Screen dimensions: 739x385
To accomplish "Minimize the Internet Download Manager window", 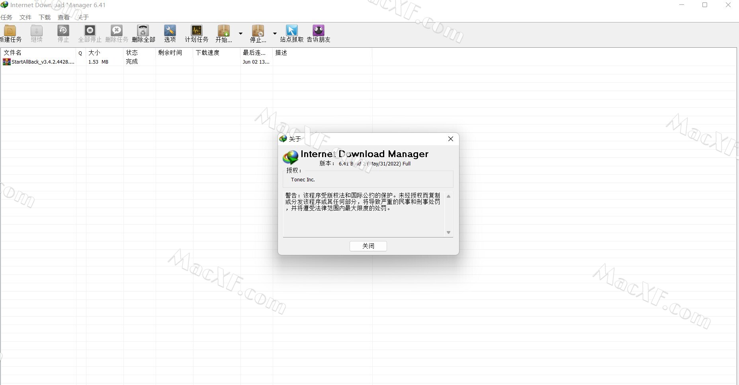I will (682, 5).
